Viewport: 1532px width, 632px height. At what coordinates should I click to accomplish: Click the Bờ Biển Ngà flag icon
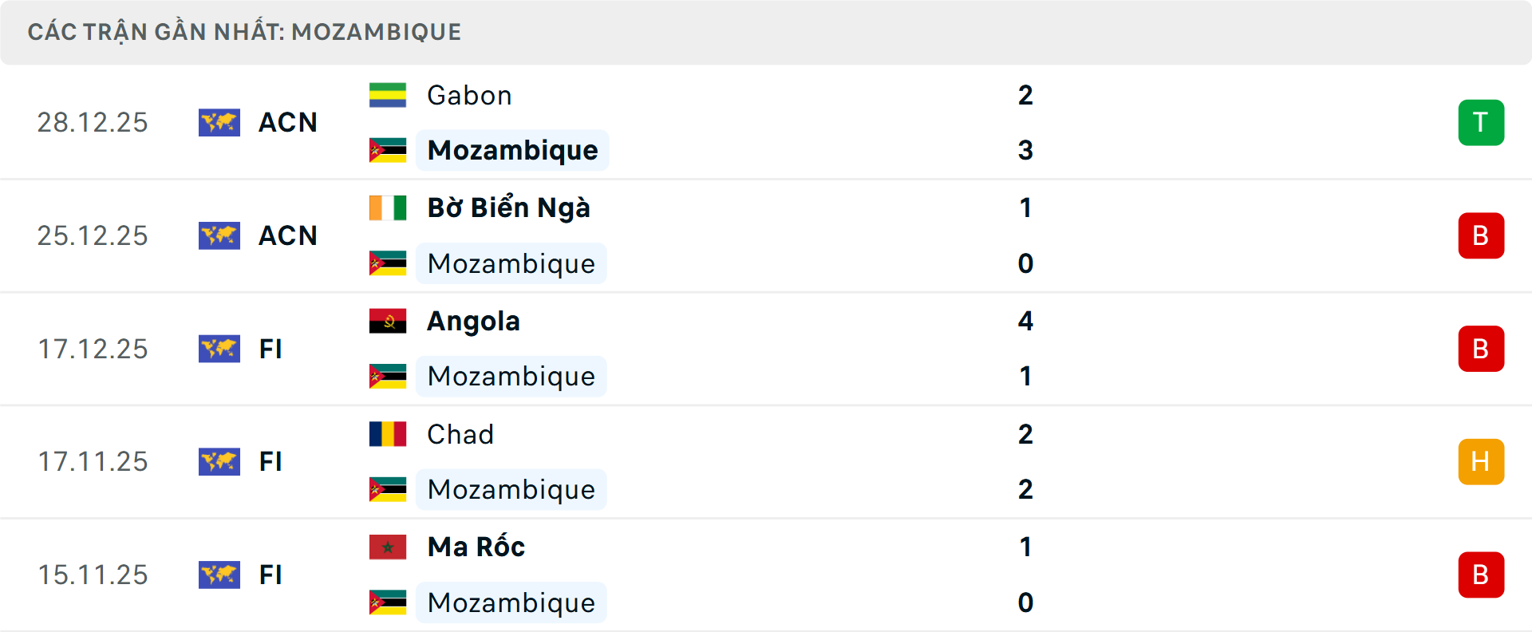pos(388,207)
